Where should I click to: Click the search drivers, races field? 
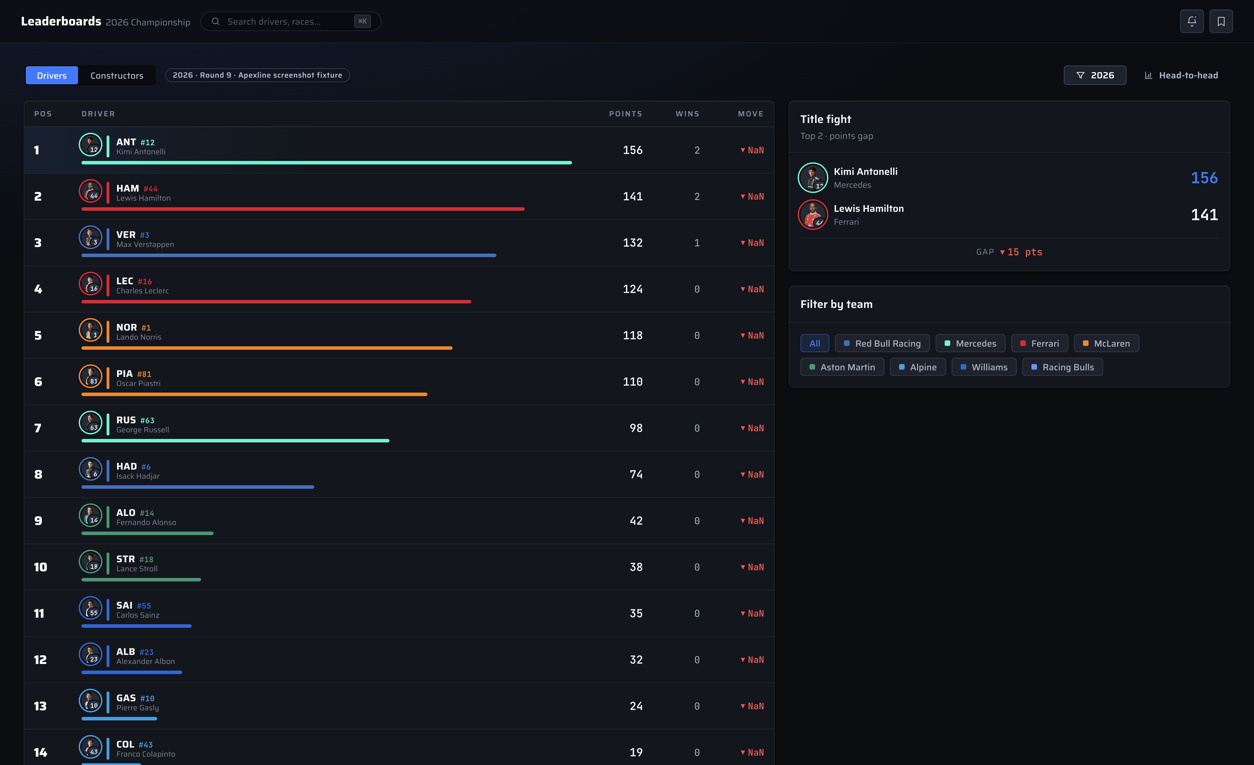pyautogui.click(x=291, y=21)
